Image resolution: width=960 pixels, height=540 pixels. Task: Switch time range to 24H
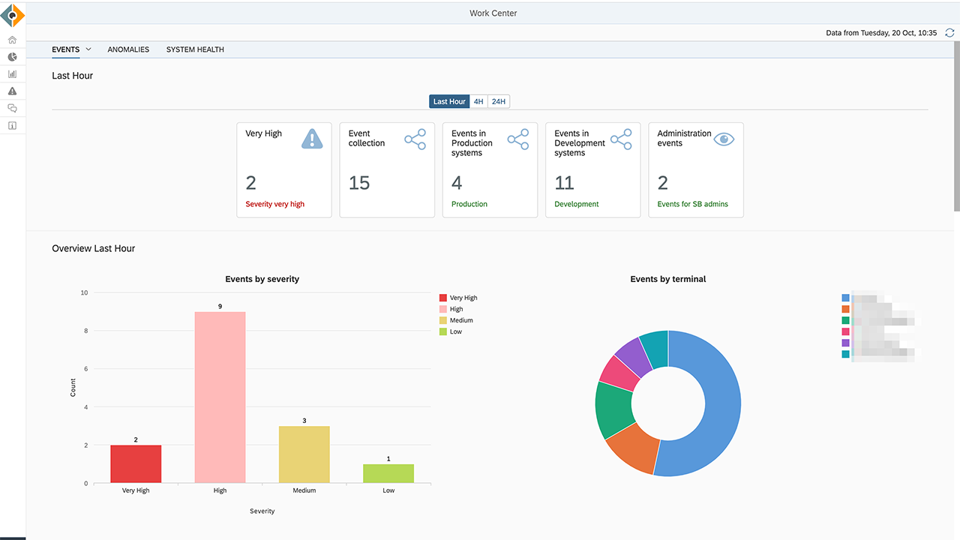(x=499, y=101)
